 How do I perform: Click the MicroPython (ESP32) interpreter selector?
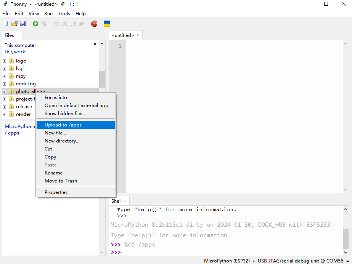click(227, 261)
